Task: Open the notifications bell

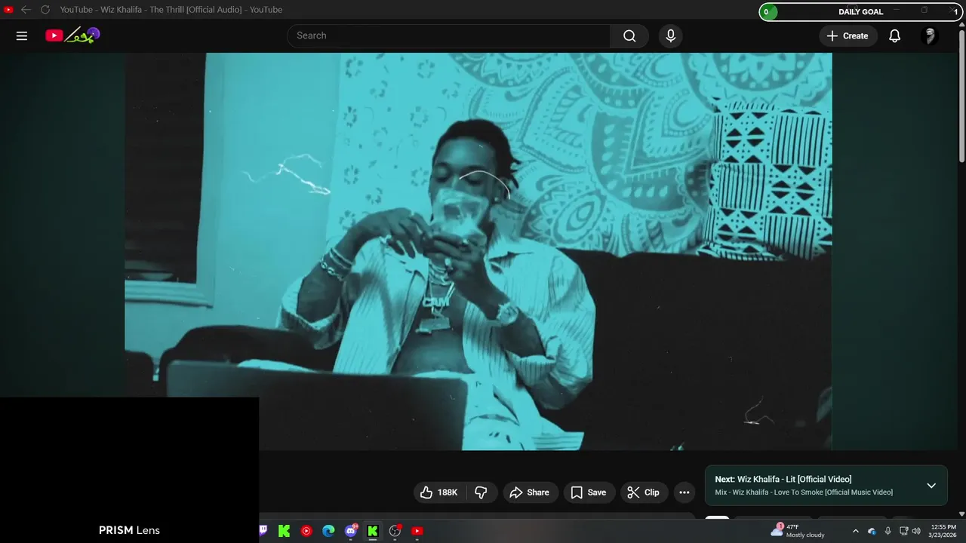Action: pyautogui.click(x=894, y=35)
